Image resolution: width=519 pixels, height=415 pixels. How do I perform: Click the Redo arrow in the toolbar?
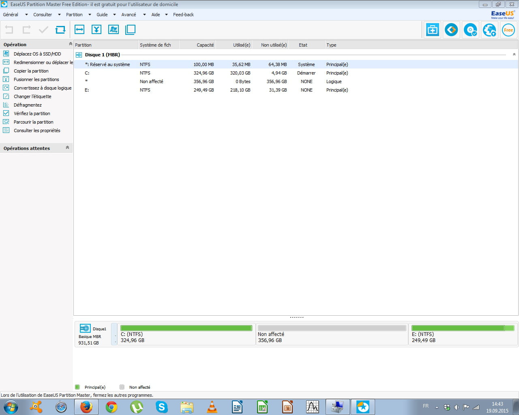click(26, 30)
